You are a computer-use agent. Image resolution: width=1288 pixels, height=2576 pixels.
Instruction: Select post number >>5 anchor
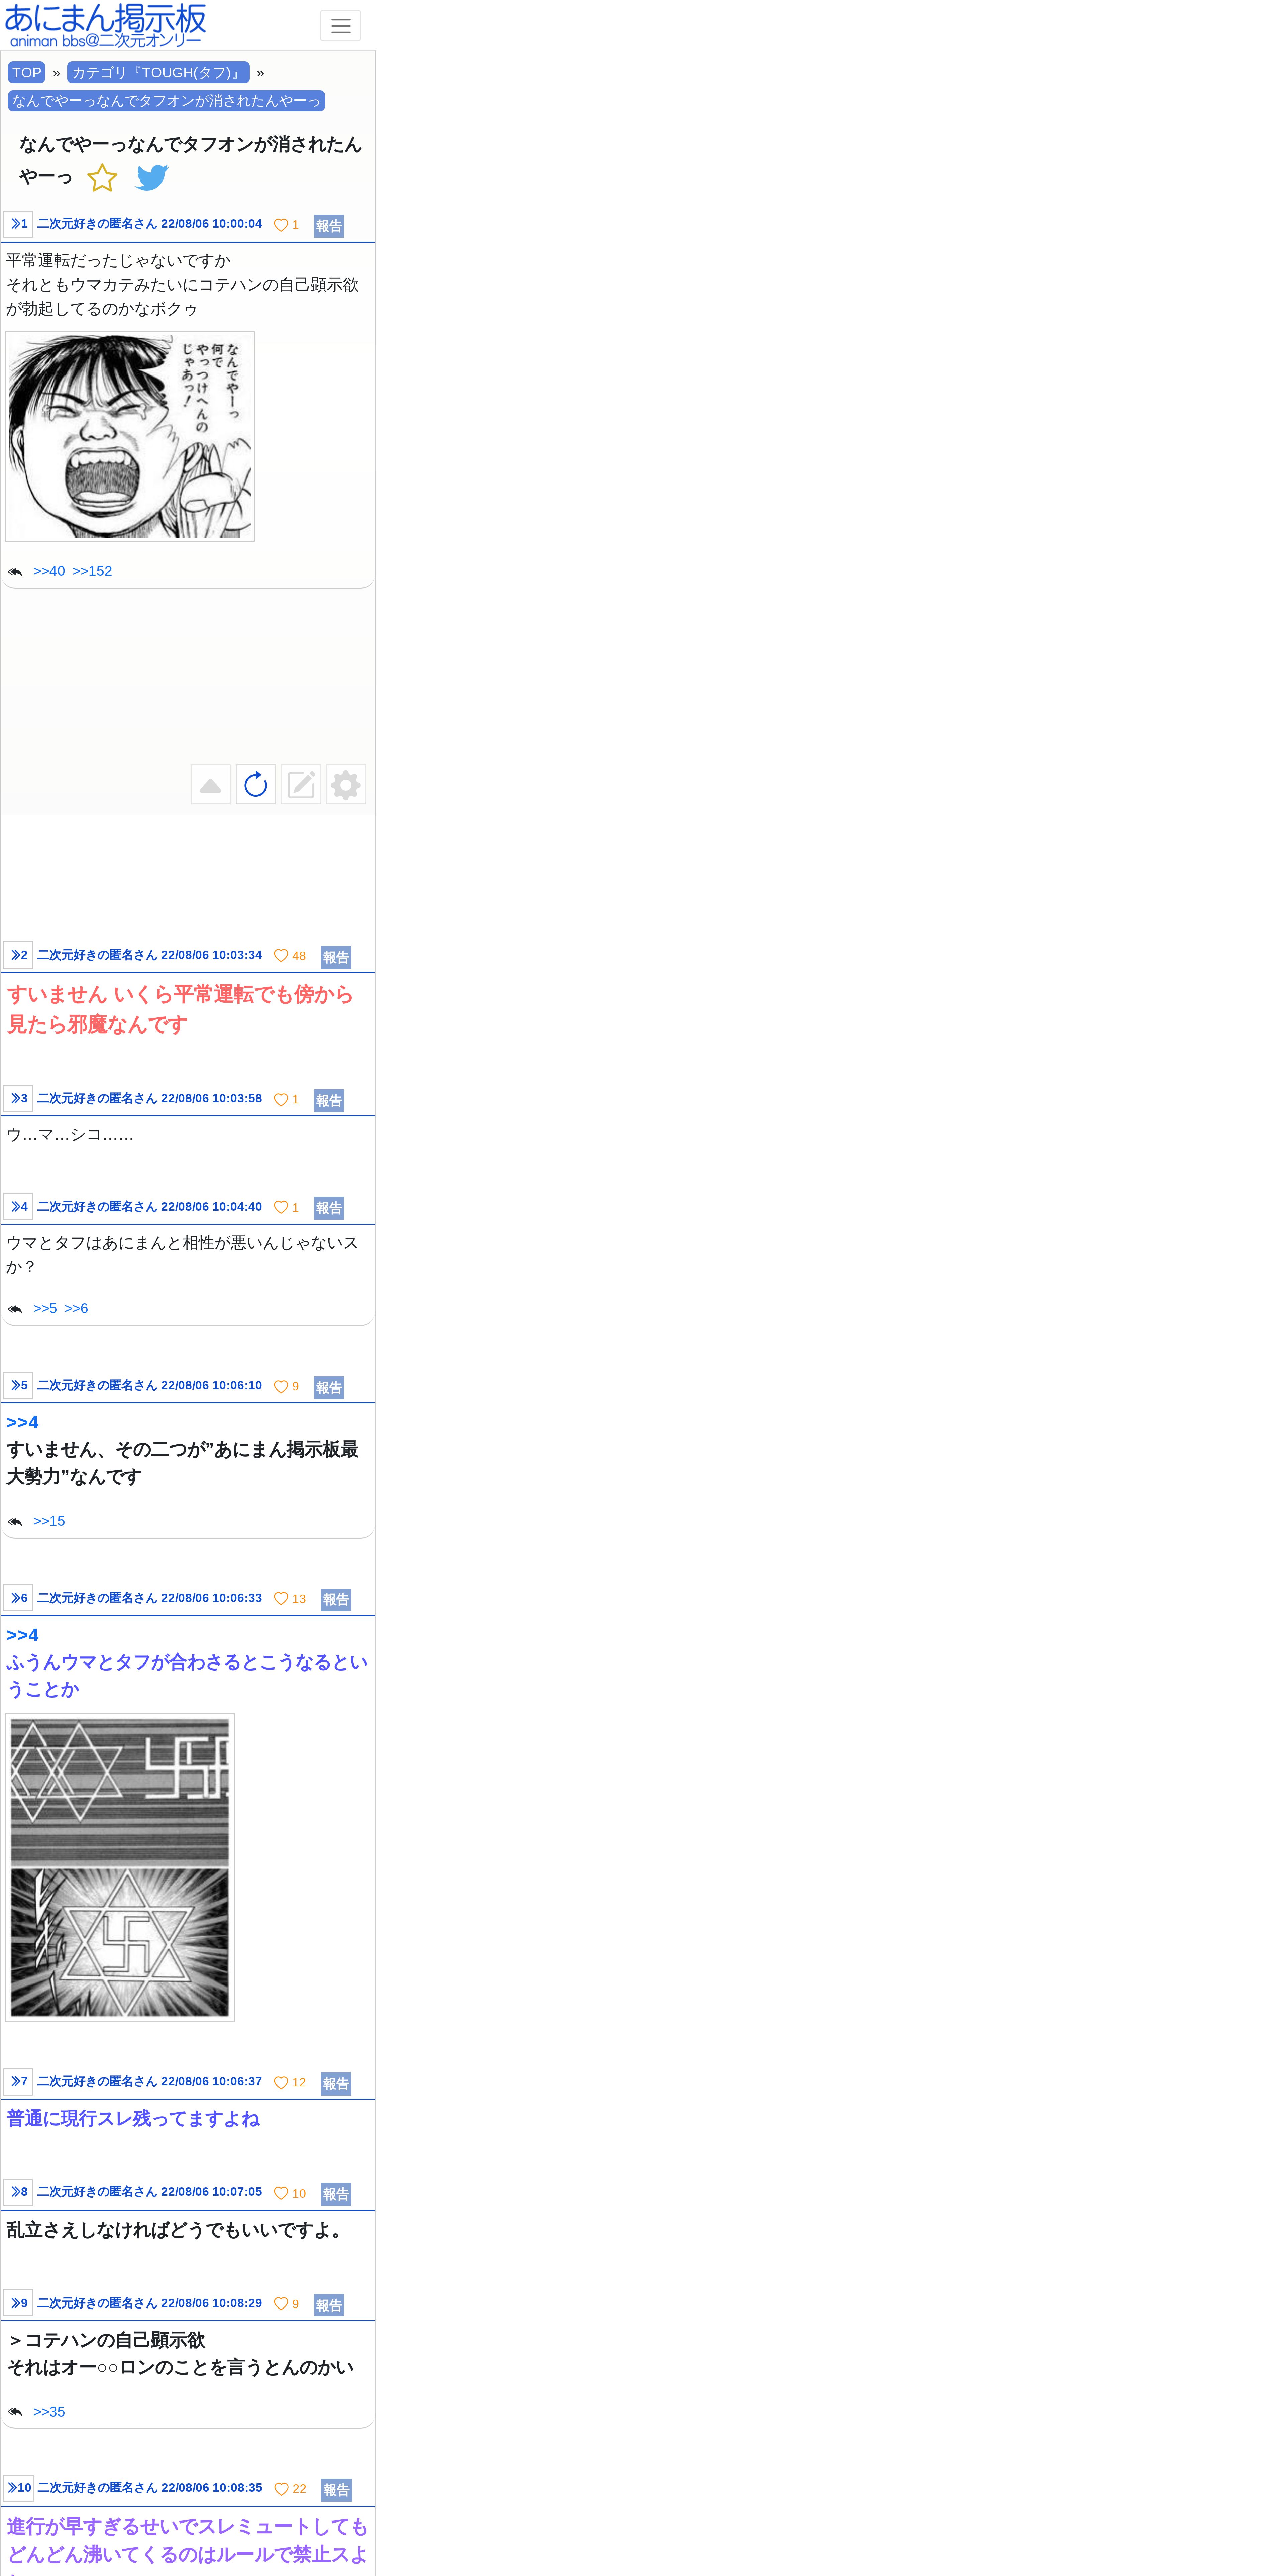point(18,1386)
